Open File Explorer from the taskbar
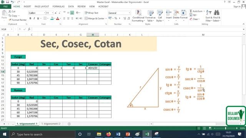Image resolution: width=246 pixels, height=138 pixels. 99,134
